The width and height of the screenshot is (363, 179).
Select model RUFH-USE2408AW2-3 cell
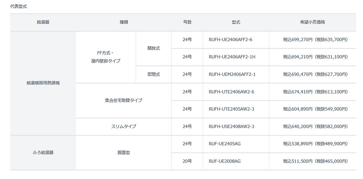click(236, 126)
